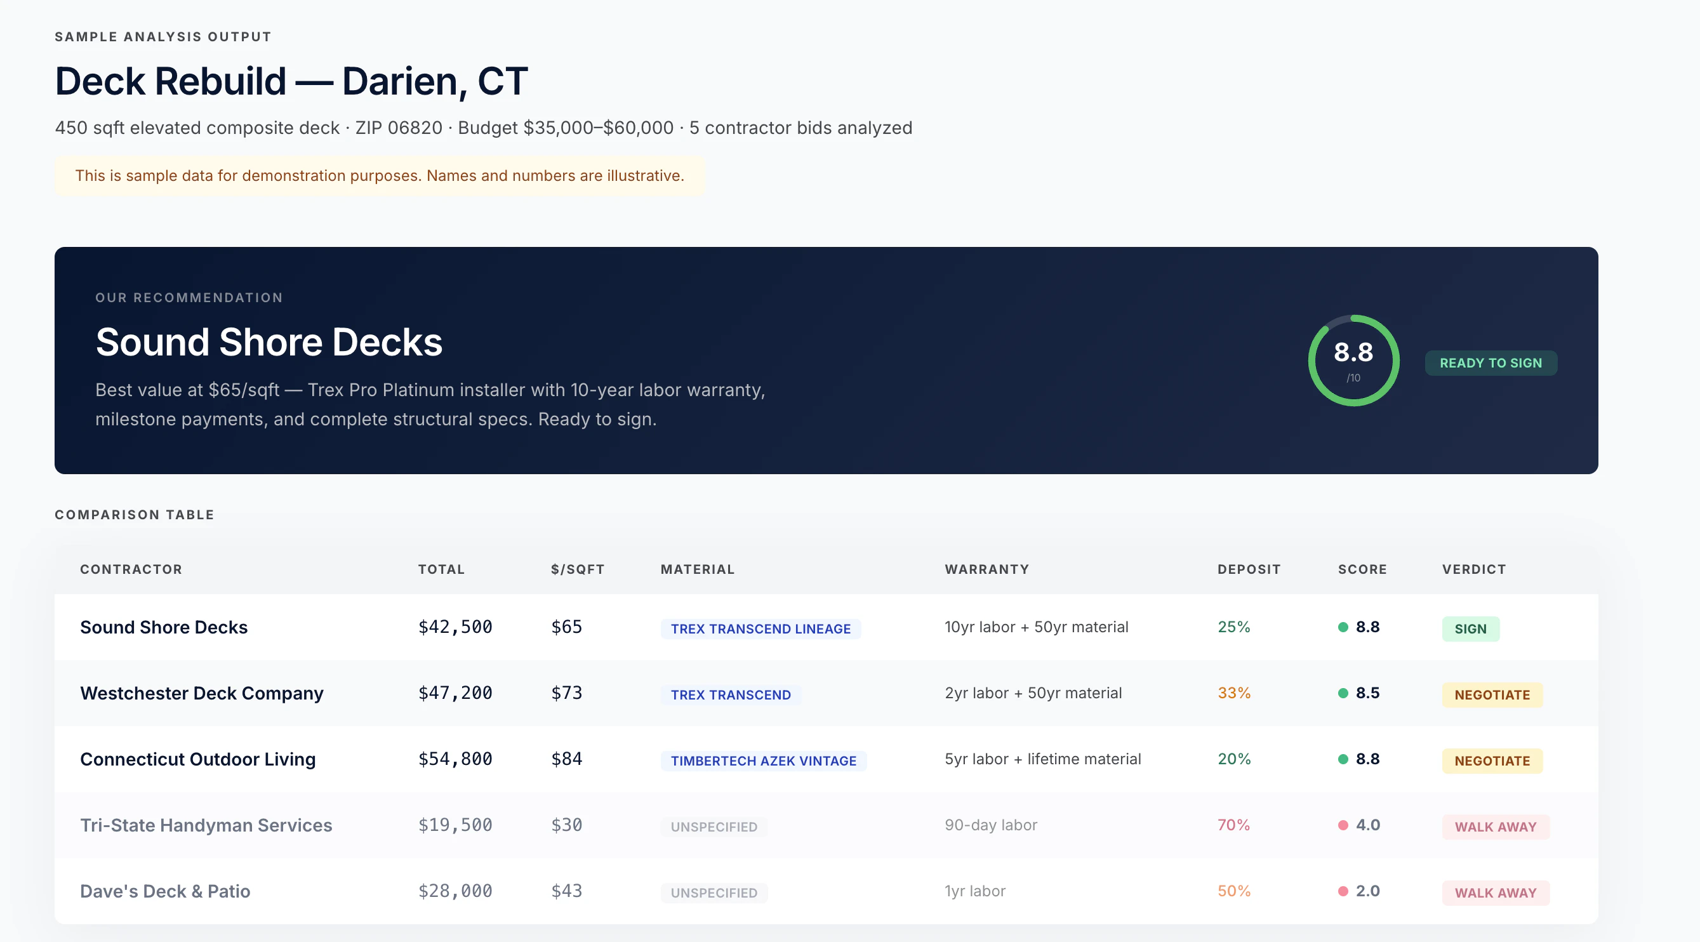The height and width of the screenshot is (942, 1700).
Task: Select the Dave's Deck & Patio contractor name
Action: tap(165, 891)
